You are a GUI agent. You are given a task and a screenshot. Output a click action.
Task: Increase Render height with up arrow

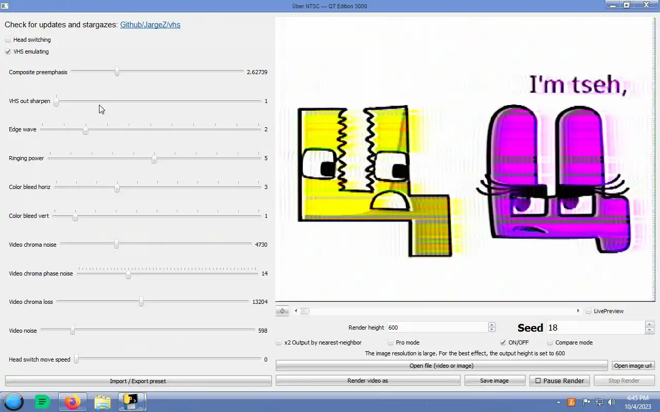491,325
